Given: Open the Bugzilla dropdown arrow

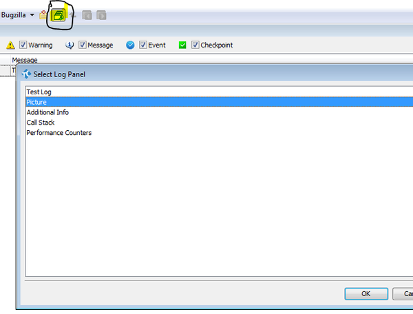Looking at the screenshot, I should (x=32, y=15).
